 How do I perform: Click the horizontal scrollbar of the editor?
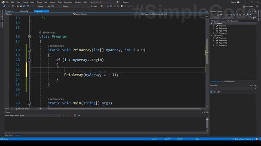[124, 109]
